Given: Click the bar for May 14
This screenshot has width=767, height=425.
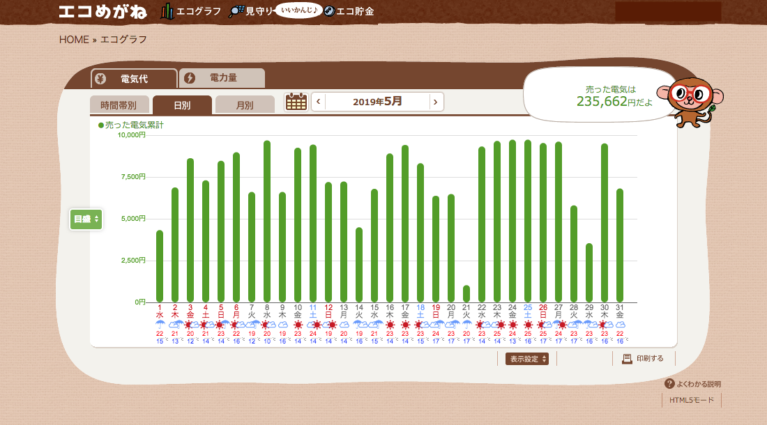Looking at the screenshot, I should pos(359,265).
